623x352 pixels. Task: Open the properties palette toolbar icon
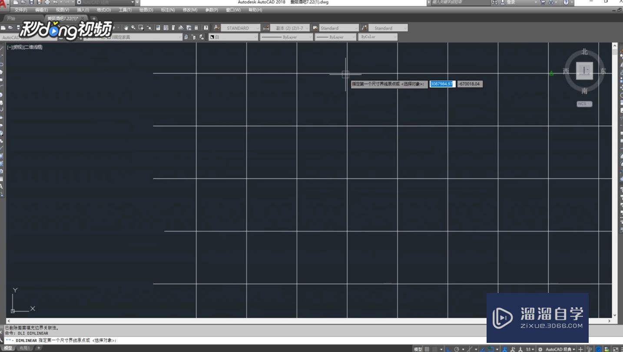click(158, 28)
